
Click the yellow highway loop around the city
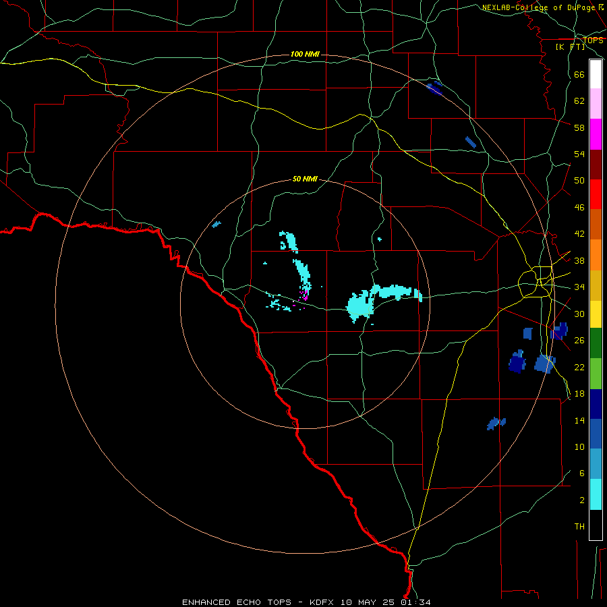click(536, 282)
